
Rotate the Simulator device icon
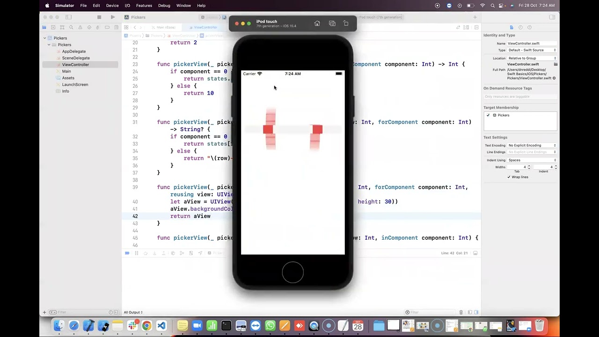(346, 23)
